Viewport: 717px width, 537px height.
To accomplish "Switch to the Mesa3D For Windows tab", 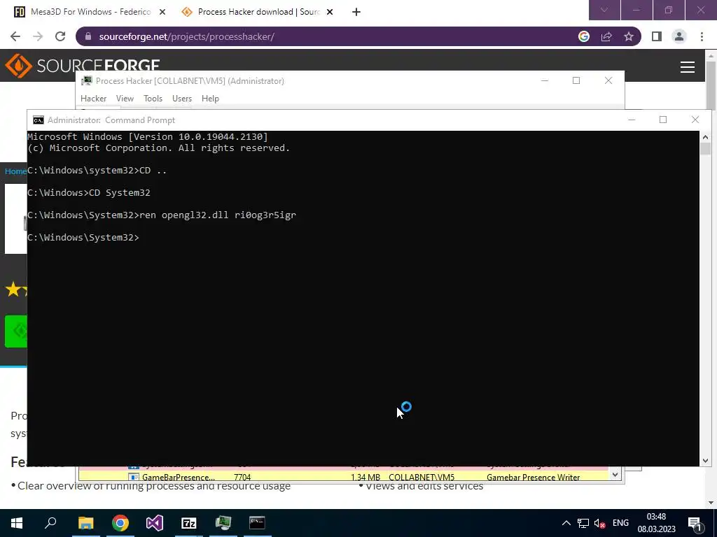I will (x=90, y=12).
